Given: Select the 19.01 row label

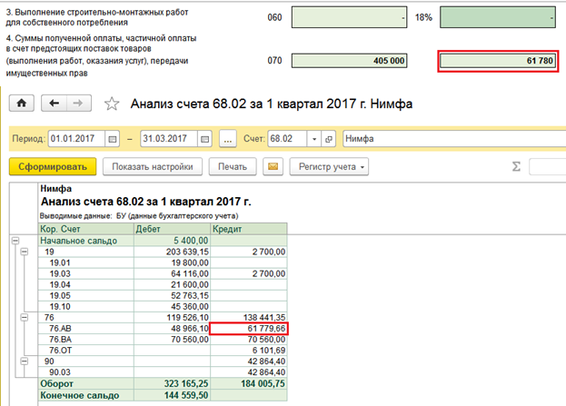Looking at the screenshot, I should coord(60,262).
